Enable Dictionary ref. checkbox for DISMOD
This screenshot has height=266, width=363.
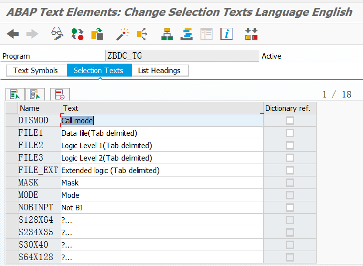[290, 120]
